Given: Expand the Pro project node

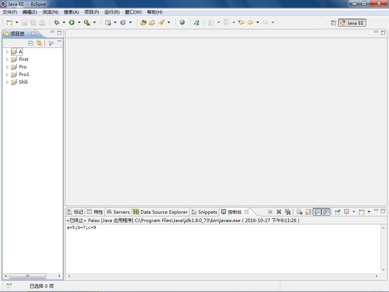Looking at the screenshot, I should 7,67.
